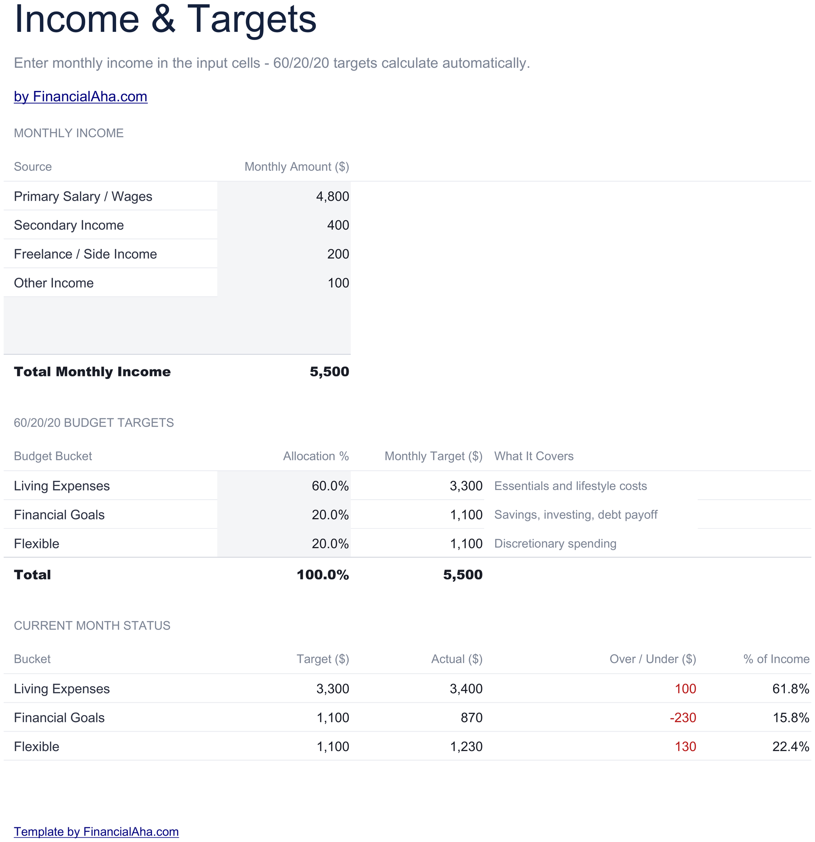This screenshot has width=815, height=842.
Task: Click the 'MONTHLY INCOME' section heading
Action: click(69, 133)
